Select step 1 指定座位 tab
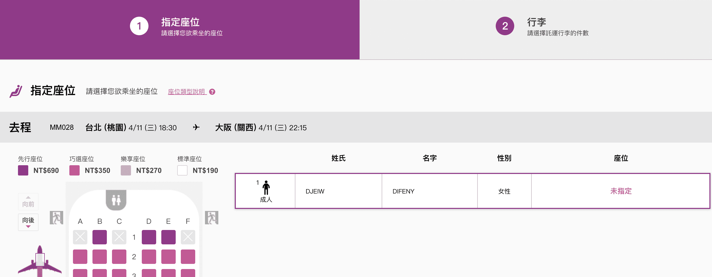Image resolution: width=712 pixels, height=277 pixels. (180, 30)
